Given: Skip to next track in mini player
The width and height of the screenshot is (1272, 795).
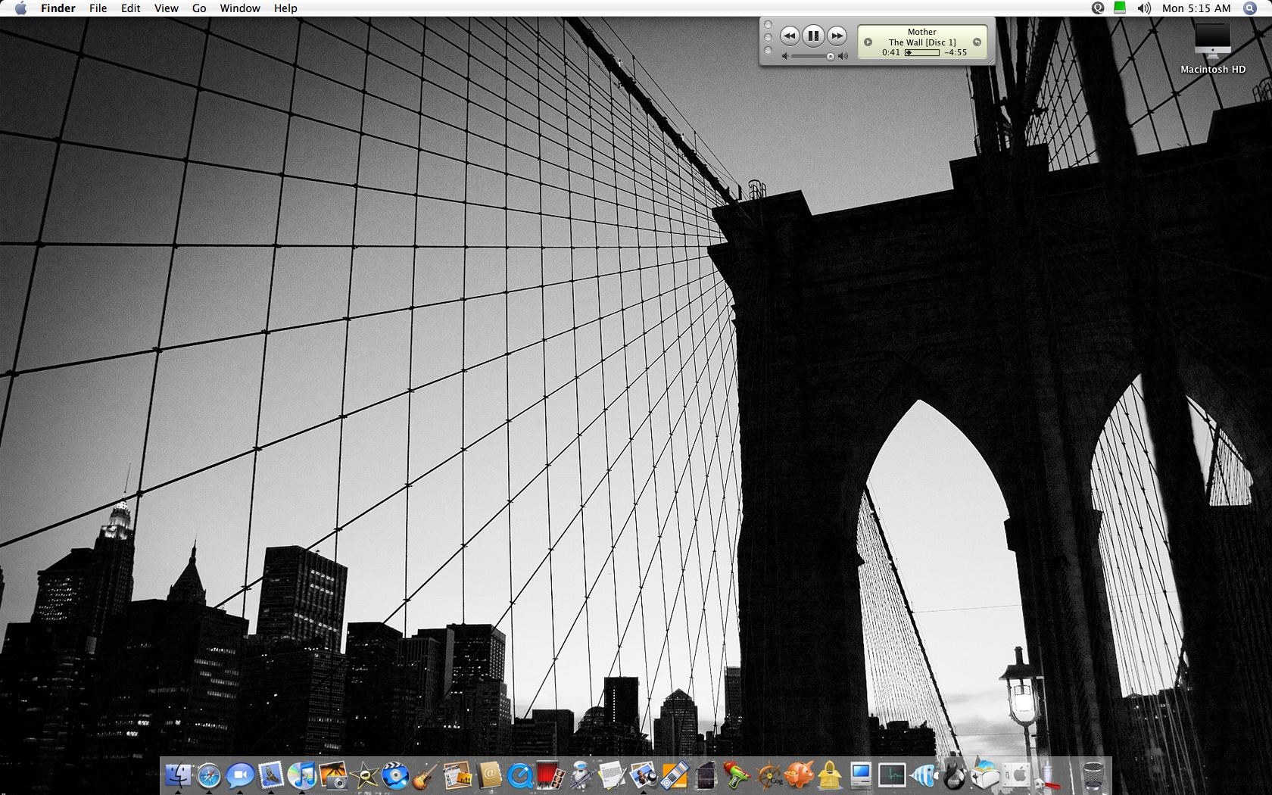Looking at the screenshot, I should pyautogui.click(x=837, y=36).
